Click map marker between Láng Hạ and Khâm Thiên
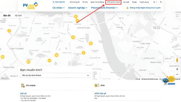181x102 pixels. 50,61
